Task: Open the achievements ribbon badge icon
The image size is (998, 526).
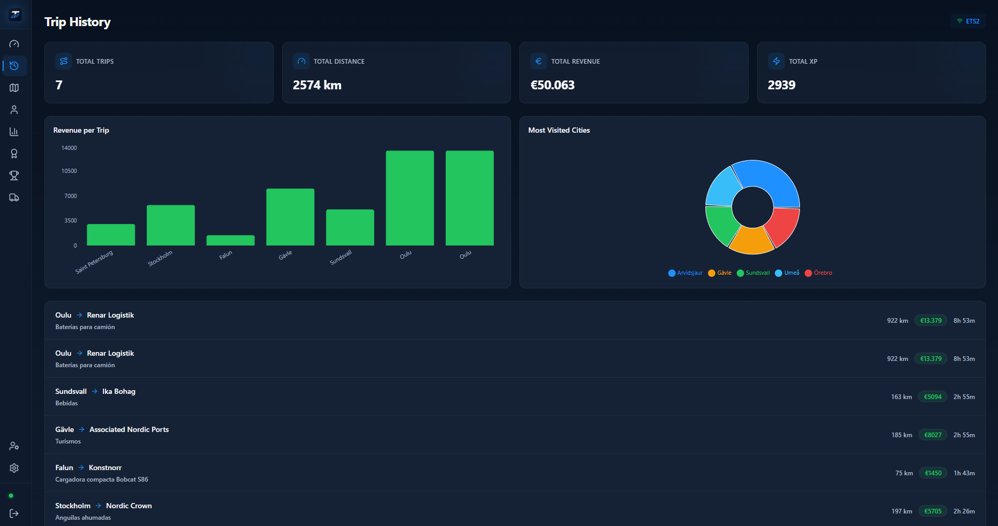Action: coord(14,154)
